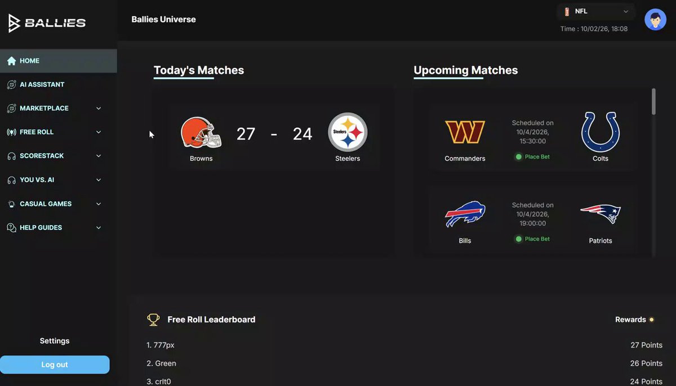Screen dimensions: 676x386
Task: Place Bet on Commanders vs Colts
Action: click(x=532, y=157)
